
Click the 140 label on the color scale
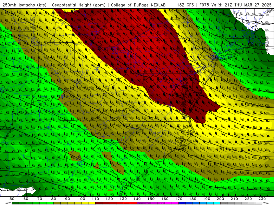click(137, 199)
